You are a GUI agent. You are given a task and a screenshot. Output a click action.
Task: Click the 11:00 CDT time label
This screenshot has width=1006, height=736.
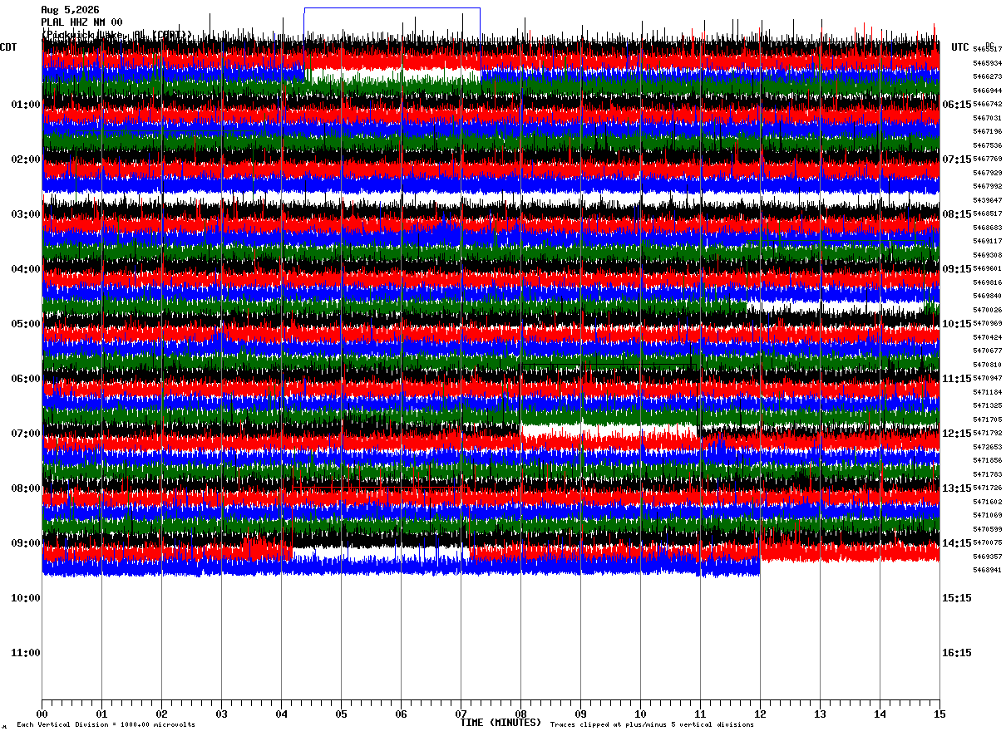[26, 653]
